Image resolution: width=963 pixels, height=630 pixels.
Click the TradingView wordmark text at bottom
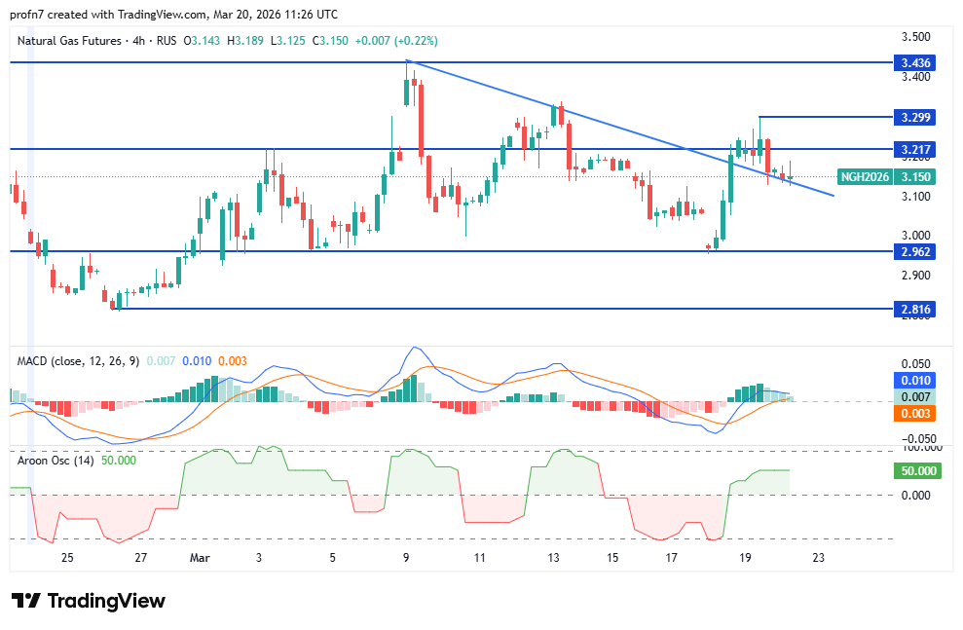(x=105, y=601)
